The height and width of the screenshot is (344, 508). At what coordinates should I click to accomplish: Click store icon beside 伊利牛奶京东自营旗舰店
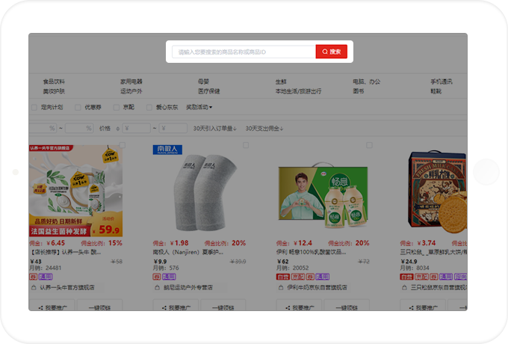[280, 286]
